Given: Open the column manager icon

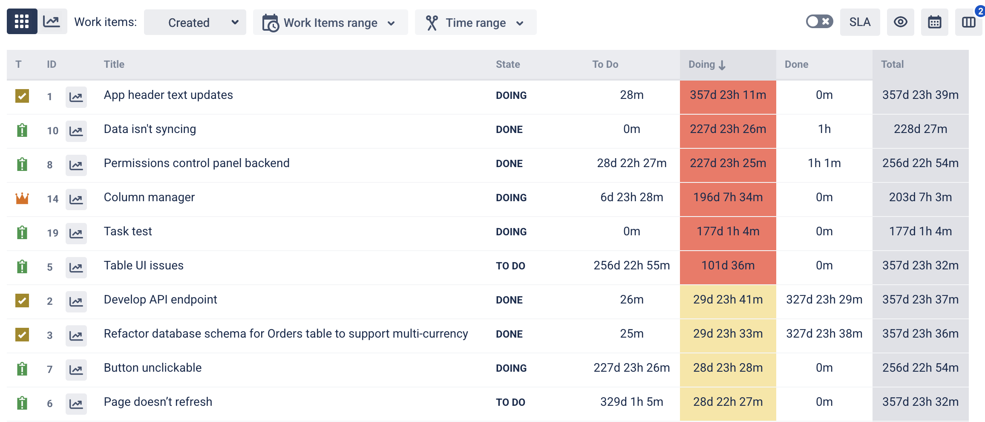Looking at the screenshot, I should pos(968,22).
